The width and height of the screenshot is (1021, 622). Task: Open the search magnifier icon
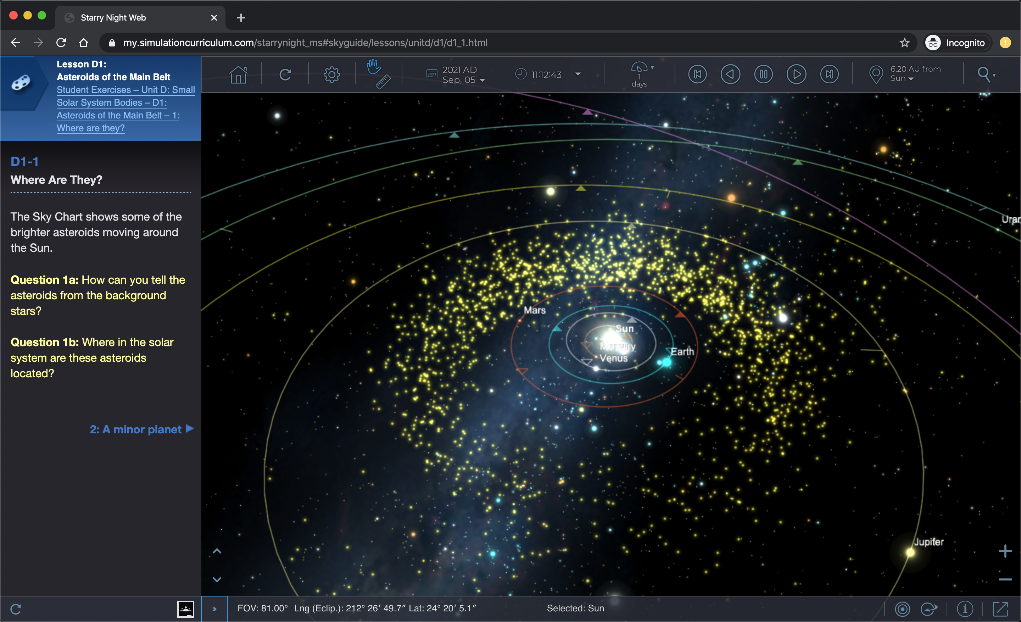(985, 74)
